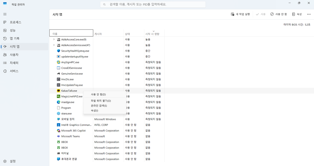
Task: Select the 시작 앱 sidebar icon
Action: point(5,47)
